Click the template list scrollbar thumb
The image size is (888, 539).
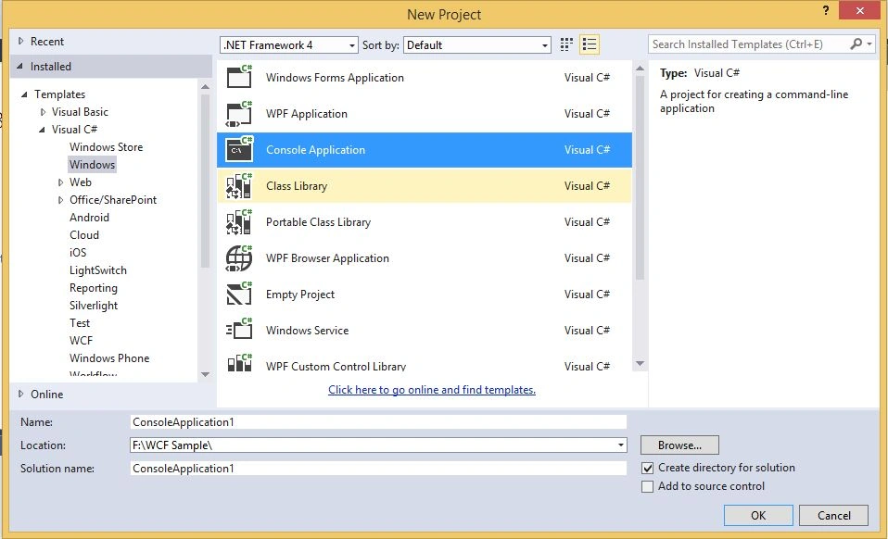(640, 178)
